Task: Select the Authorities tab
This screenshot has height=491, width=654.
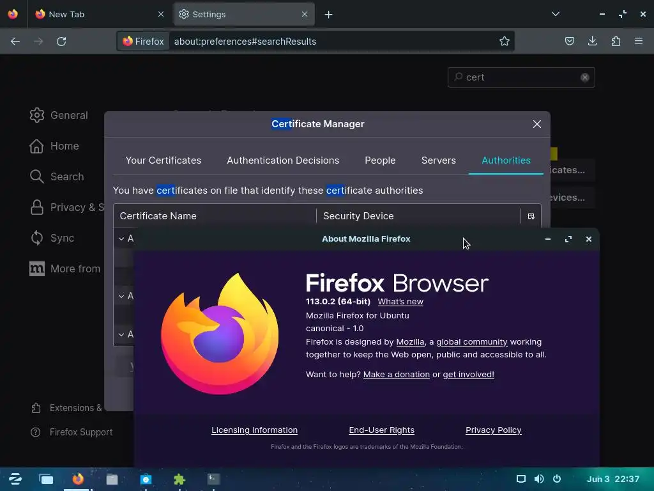Action: (506, 160)
